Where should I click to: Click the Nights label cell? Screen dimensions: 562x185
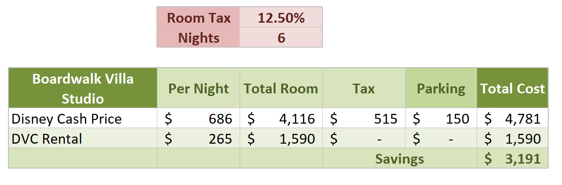(x=198, y=37)
